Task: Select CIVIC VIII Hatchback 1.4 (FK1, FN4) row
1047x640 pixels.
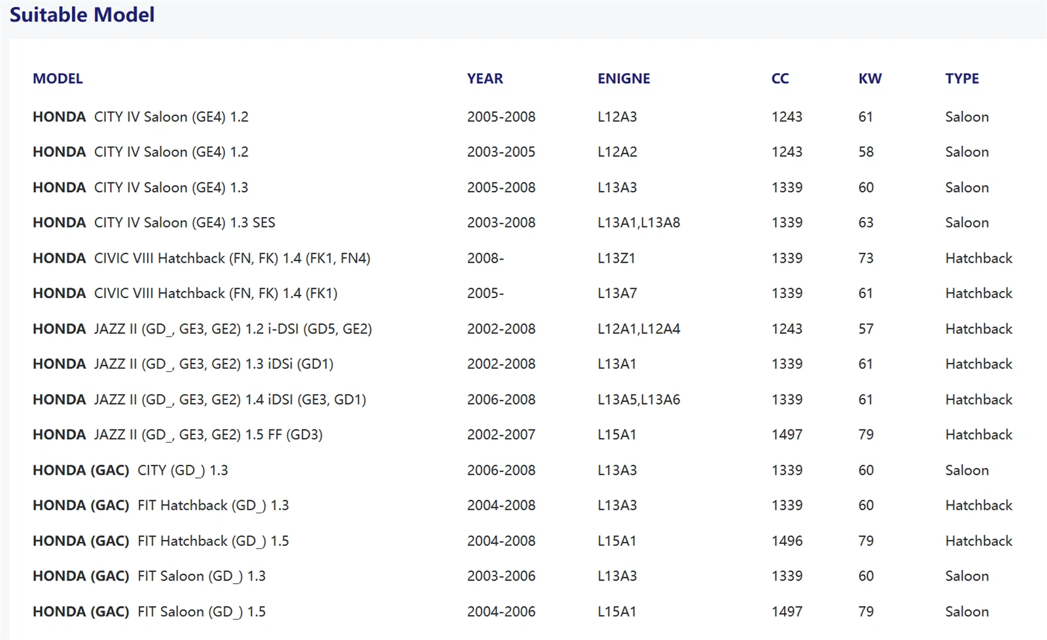Action: pos(202,258)
